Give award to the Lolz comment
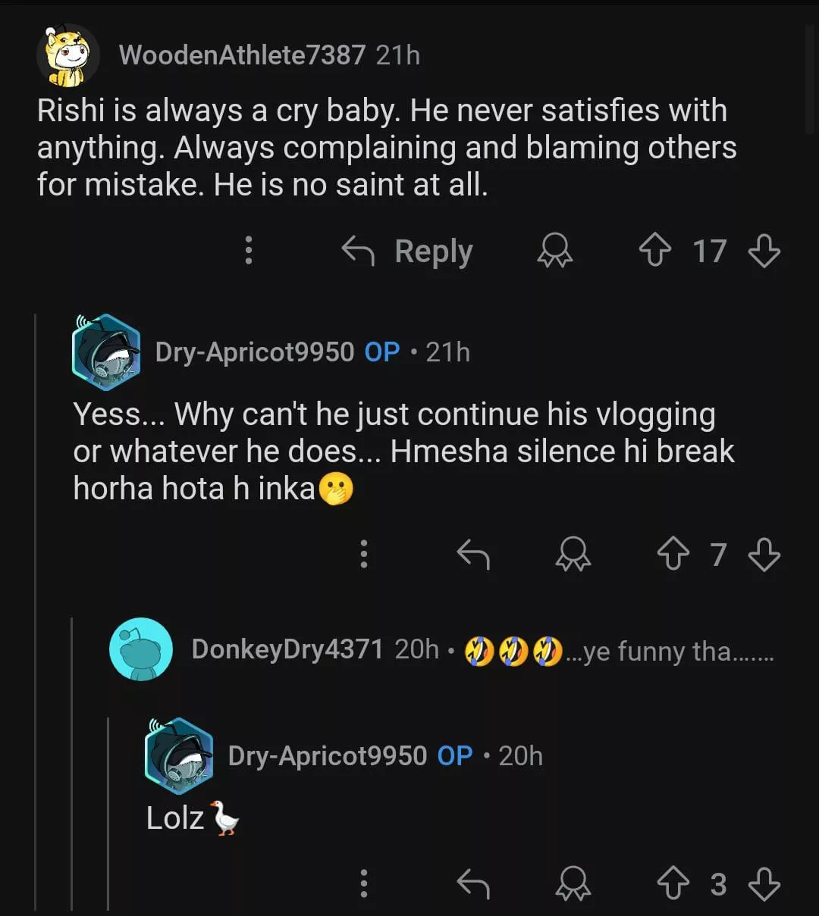 (x=573, y=883)
